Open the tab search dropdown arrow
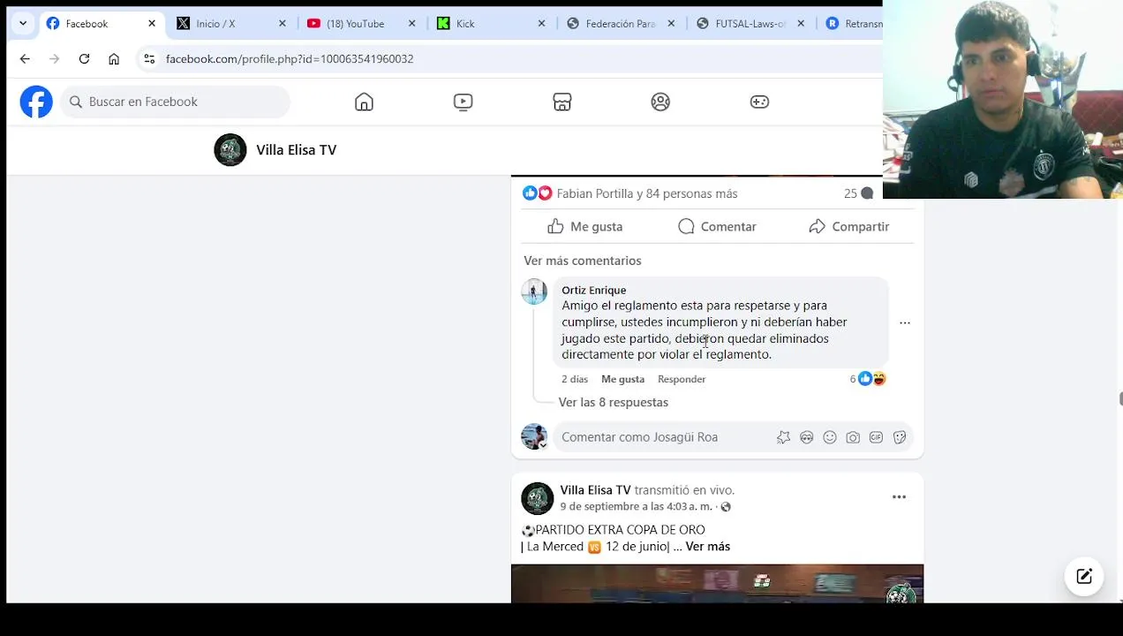 point(23,24)
